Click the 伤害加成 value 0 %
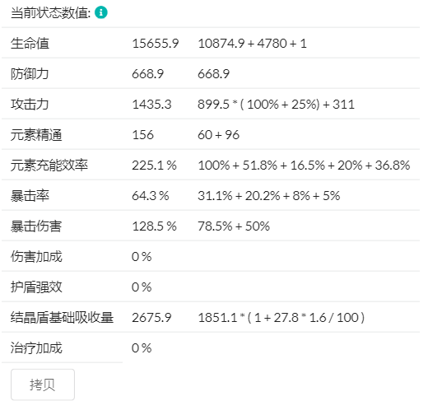The image size is (428, 415). coord(142,257)
